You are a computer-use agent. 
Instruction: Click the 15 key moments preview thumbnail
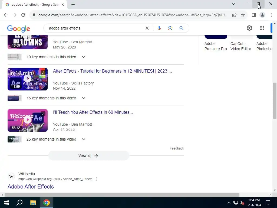pos(15,98)
